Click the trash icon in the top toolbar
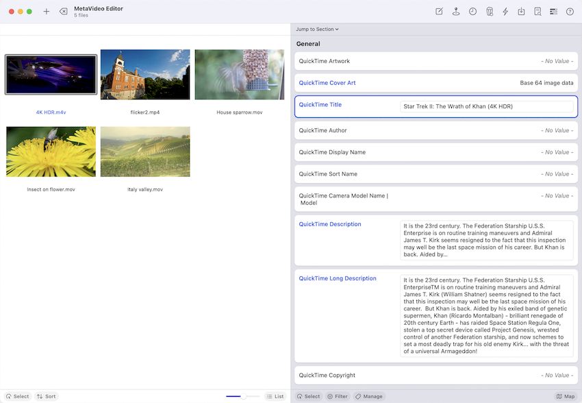 tap(488, 11)
